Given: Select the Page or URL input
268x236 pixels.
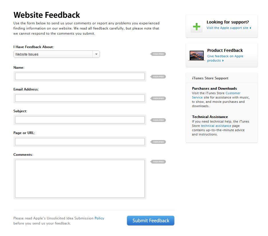Looking at the screenshot, I should click(80, 142).
